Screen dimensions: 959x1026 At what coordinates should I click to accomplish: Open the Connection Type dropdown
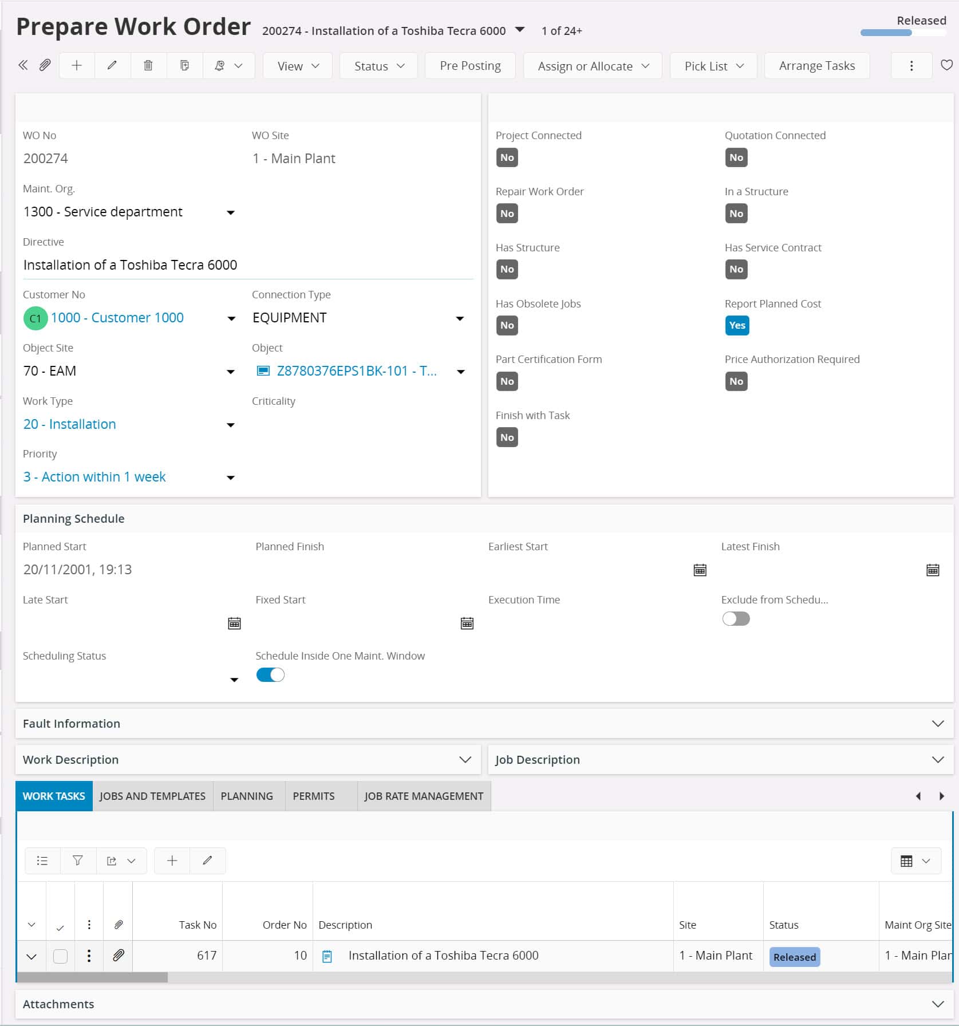pos(460,318)
